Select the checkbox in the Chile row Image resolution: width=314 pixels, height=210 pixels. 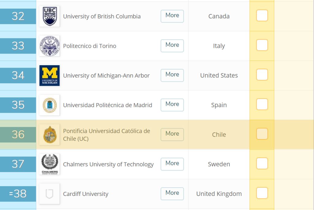tap(262, 134)
